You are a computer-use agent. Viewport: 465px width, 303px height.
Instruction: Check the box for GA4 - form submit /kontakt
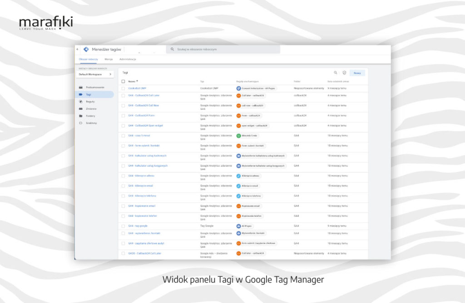[x=123, y=146]
